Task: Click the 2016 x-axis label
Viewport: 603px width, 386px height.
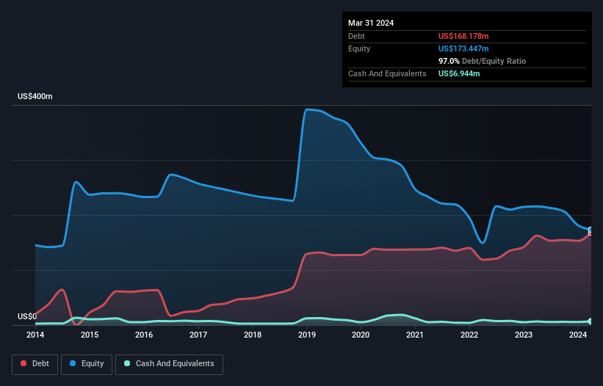Action: pos(144,335)
